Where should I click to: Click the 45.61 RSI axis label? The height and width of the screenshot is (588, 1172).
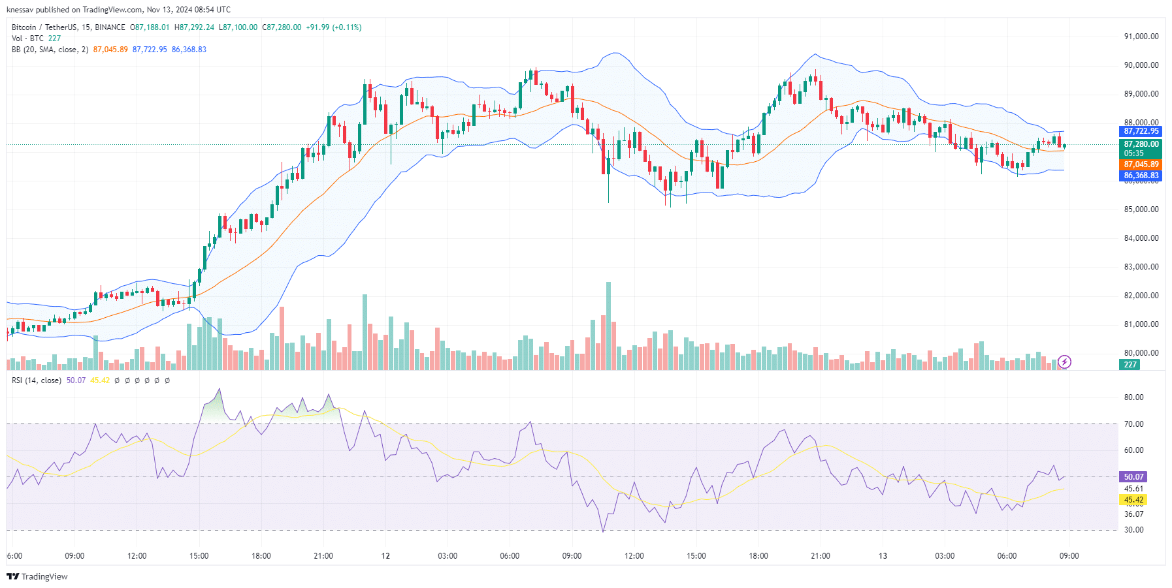(x=1133, y=489)
